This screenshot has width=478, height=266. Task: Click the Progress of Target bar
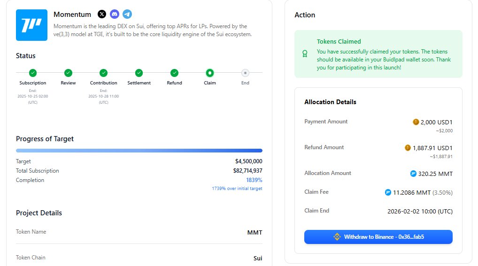coord(139,151)
